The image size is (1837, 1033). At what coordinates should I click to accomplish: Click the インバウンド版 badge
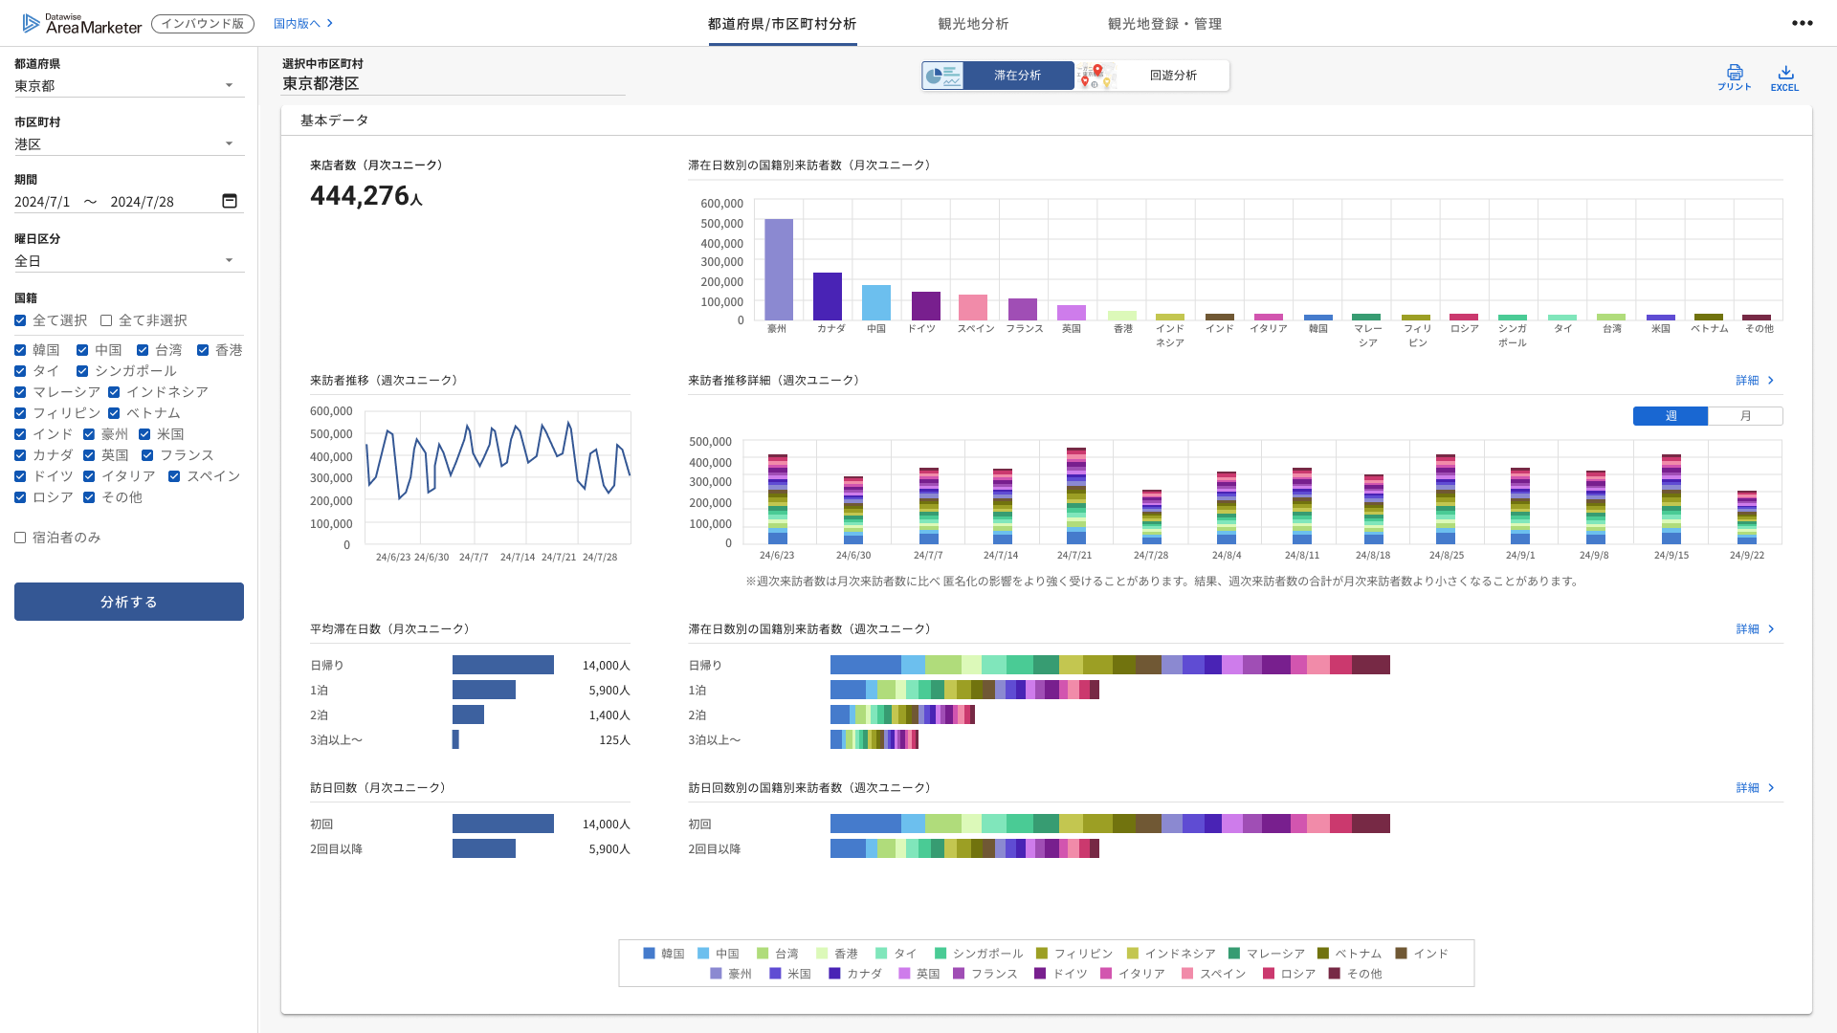click(x=203, y=24)
